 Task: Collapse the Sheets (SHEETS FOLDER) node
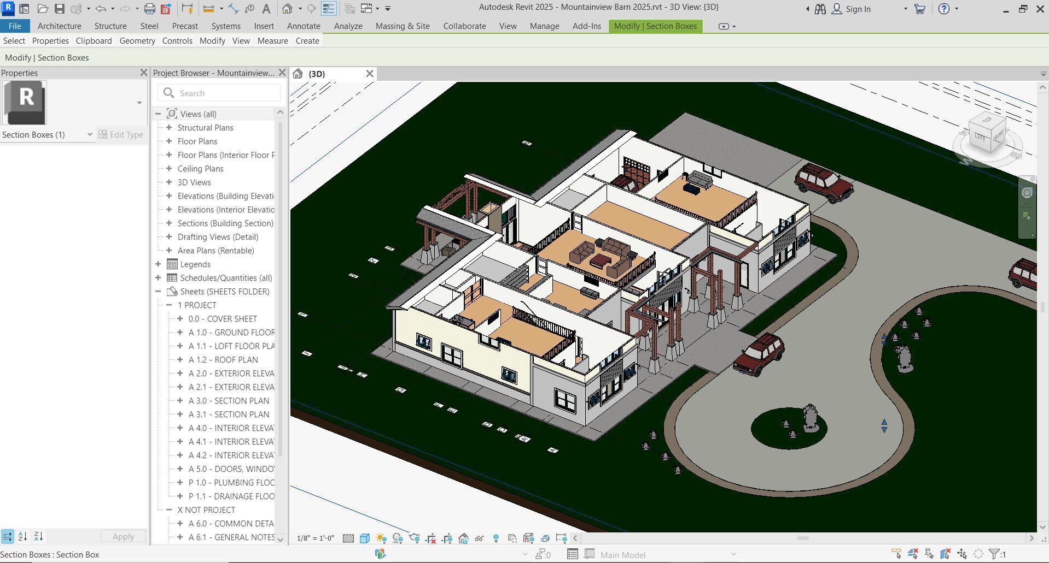point(158,292)
